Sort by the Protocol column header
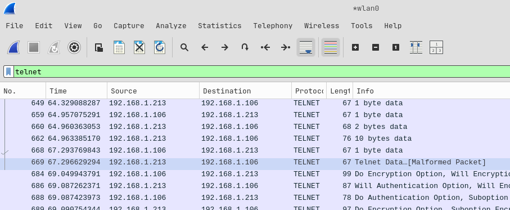Image resolution: width=510 pixels, height=210 pixels. (x=309, y=91)
